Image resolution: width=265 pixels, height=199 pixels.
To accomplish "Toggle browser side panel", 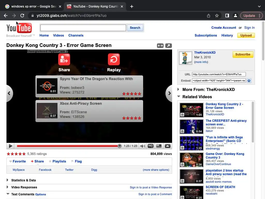I will click(x=227, y=16).
